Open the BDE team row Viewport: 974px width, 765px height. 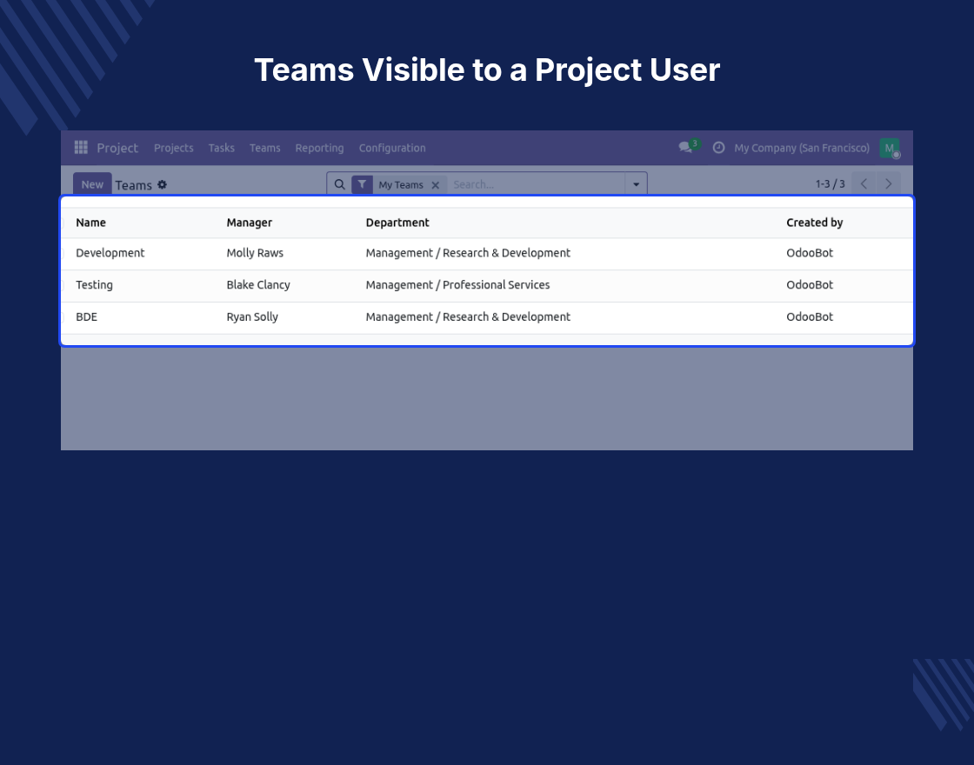[487, 317]
